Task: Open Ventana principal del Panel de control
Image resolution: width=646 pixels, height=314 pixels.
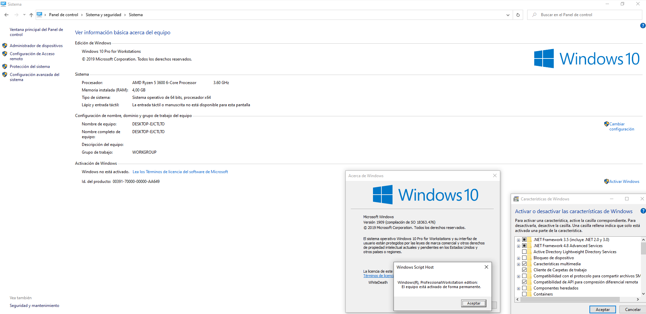Action: (36, 32)
